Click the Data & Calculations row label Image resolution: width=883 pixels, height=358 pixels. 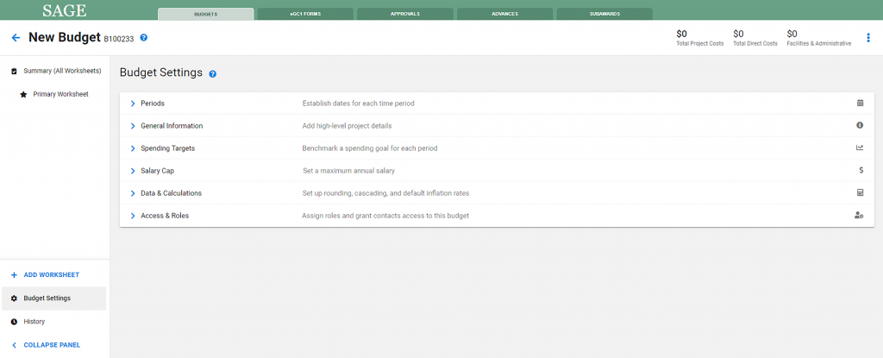click(x=172, y=193)
